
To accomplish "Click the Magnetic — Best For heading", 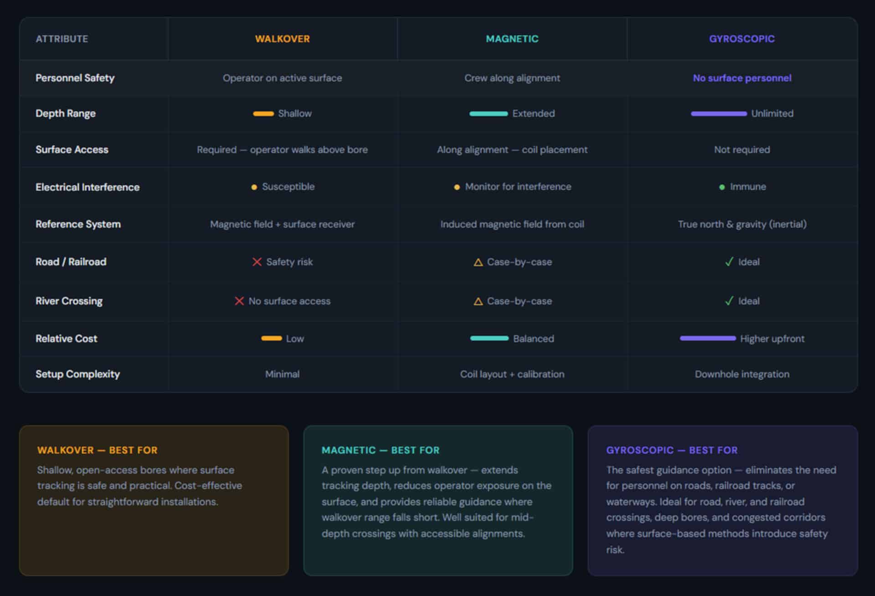I will 381,450.
